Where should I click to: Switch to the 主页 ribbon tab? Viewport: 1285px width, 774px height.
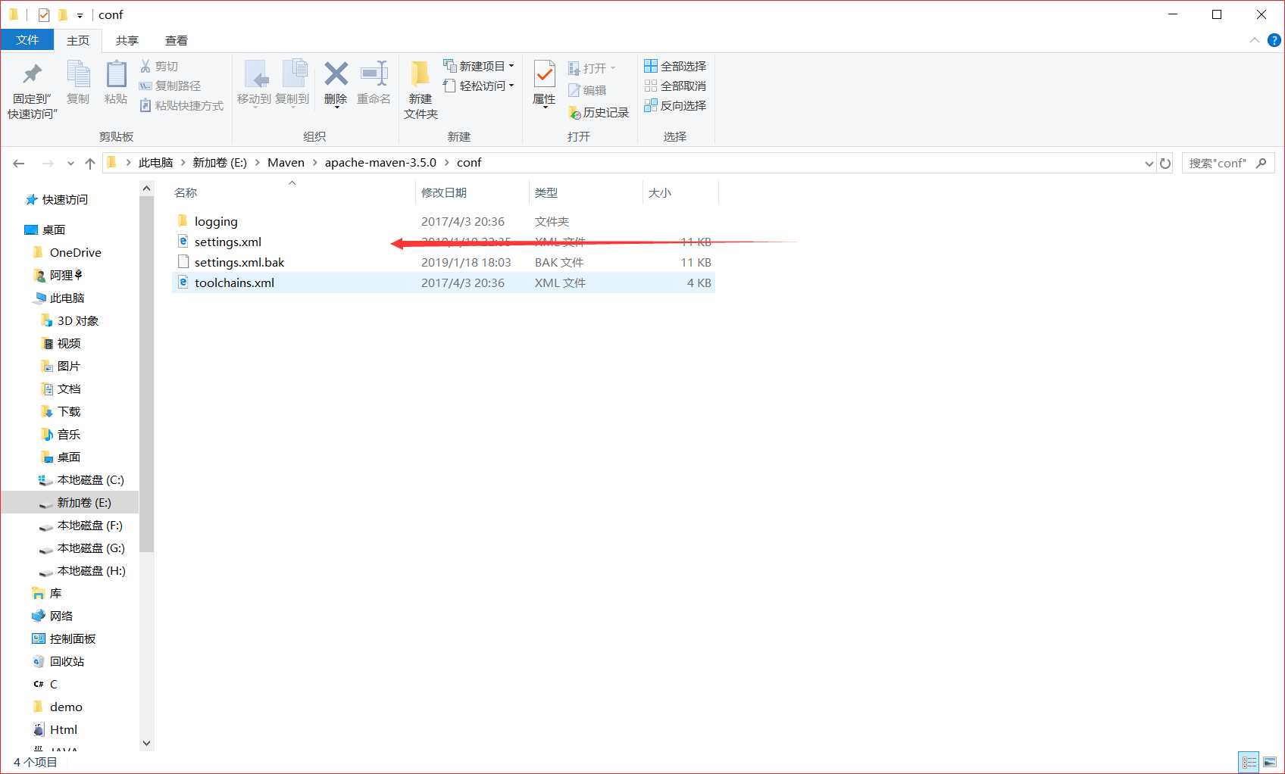click(x=78, y=40)
